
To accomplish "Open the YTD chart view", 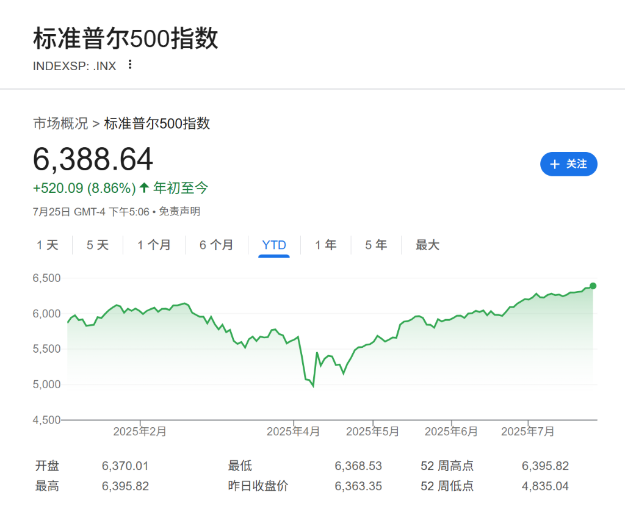I will (273, 245).
